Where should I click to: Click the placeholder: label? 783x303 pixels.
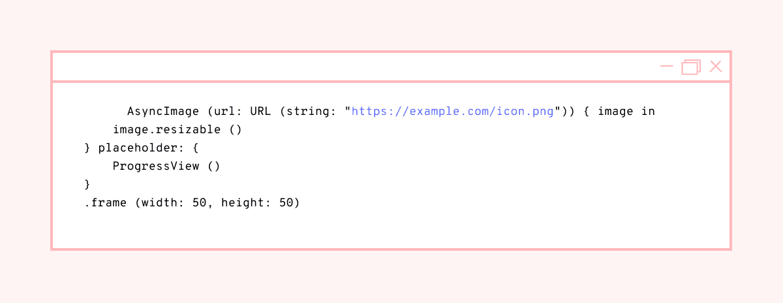(137, 148)
